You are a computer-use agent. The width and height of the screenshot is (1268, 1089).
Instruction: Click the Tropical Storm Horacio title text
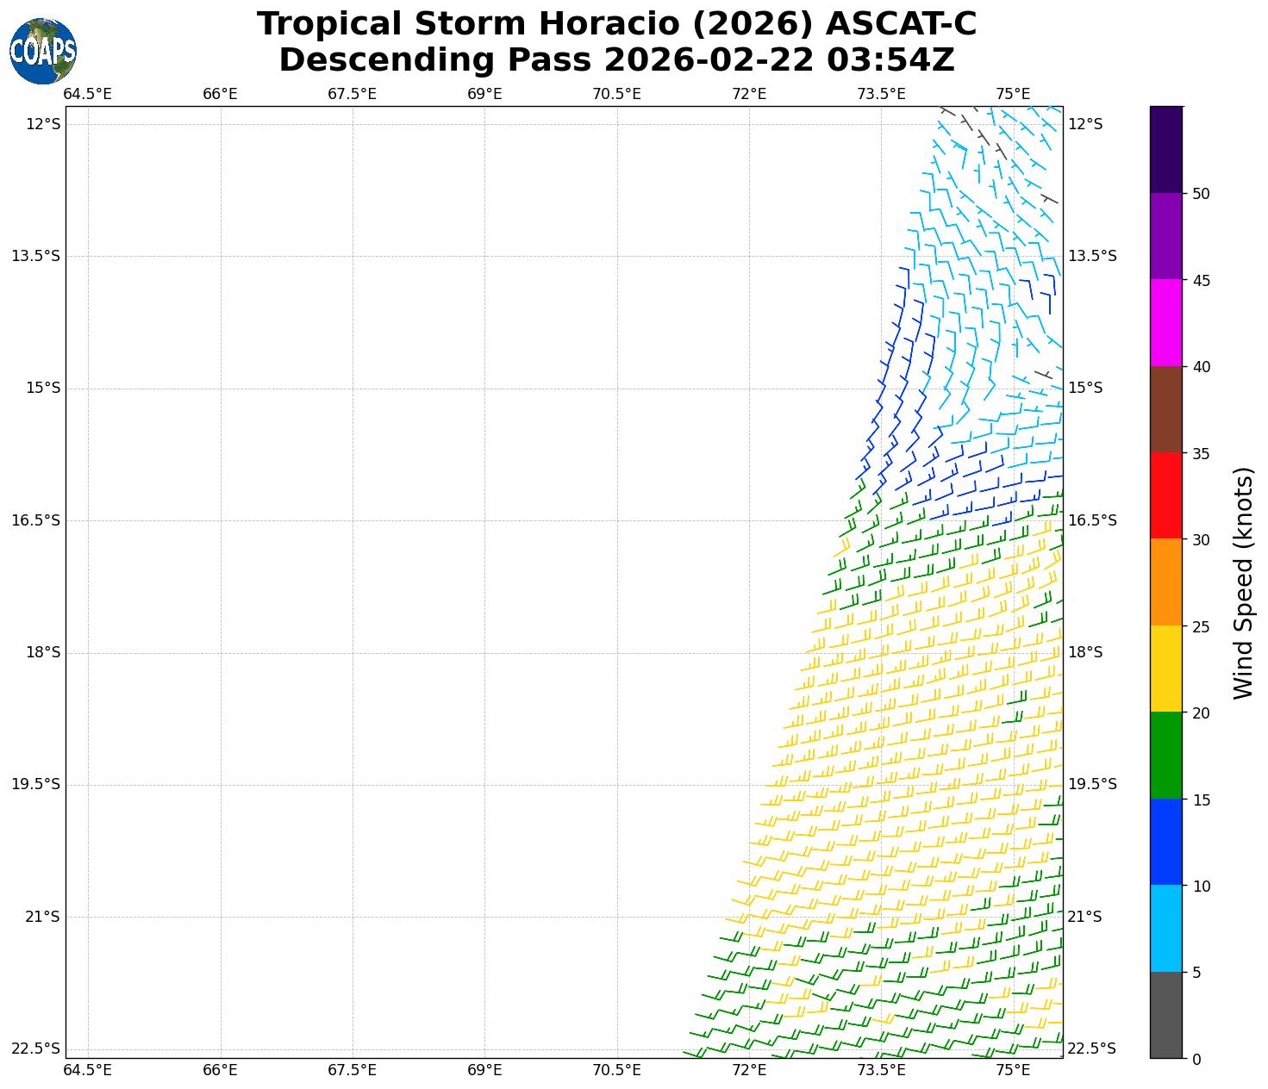(x=616, y=24)
